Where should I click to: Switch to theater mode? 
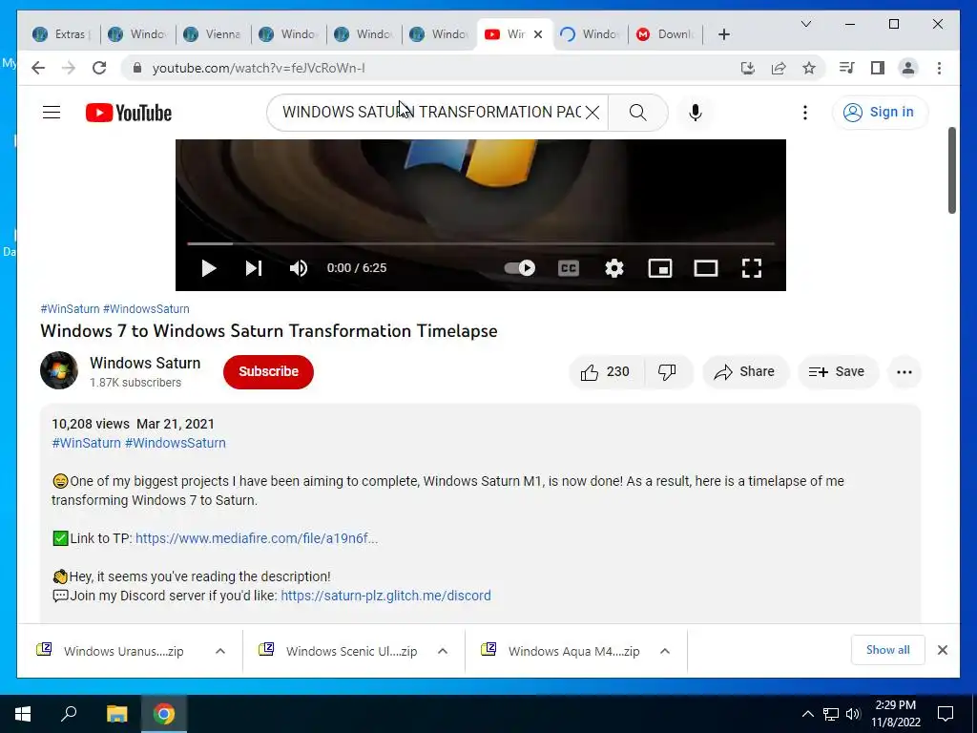point(706,268)
